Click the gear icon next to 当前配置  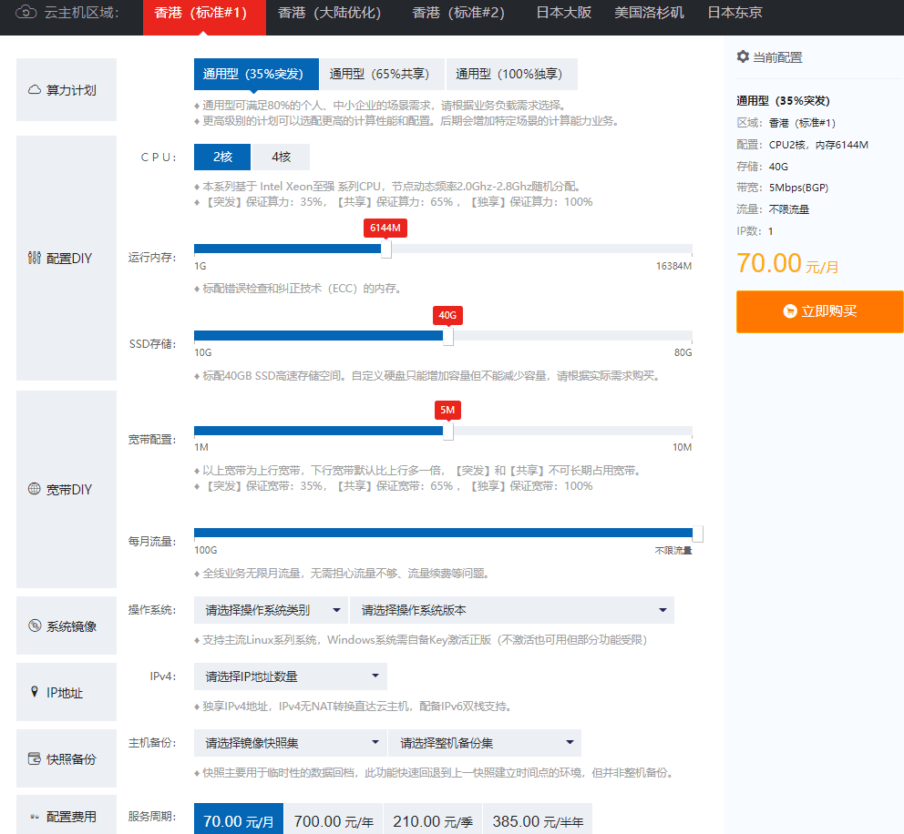742,56
